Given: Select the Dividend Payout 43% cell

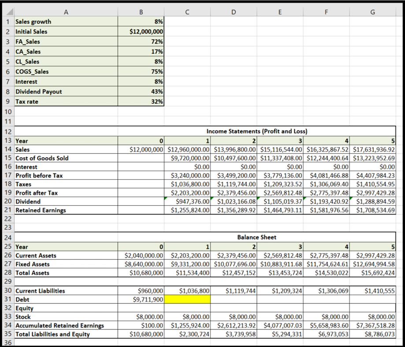Looking at the screenshot, I should pyautogui.click(x=141, y=92).
